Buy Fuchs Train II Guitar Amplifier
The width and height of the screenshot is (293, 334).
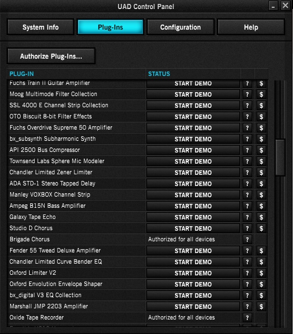point(261,83)
